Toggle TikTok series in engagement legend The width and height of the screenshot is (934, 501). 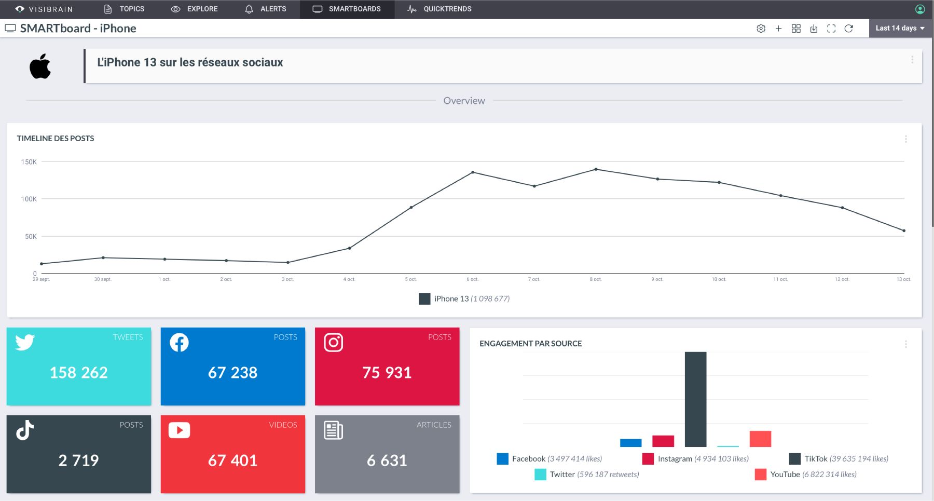tap(839, 459)
